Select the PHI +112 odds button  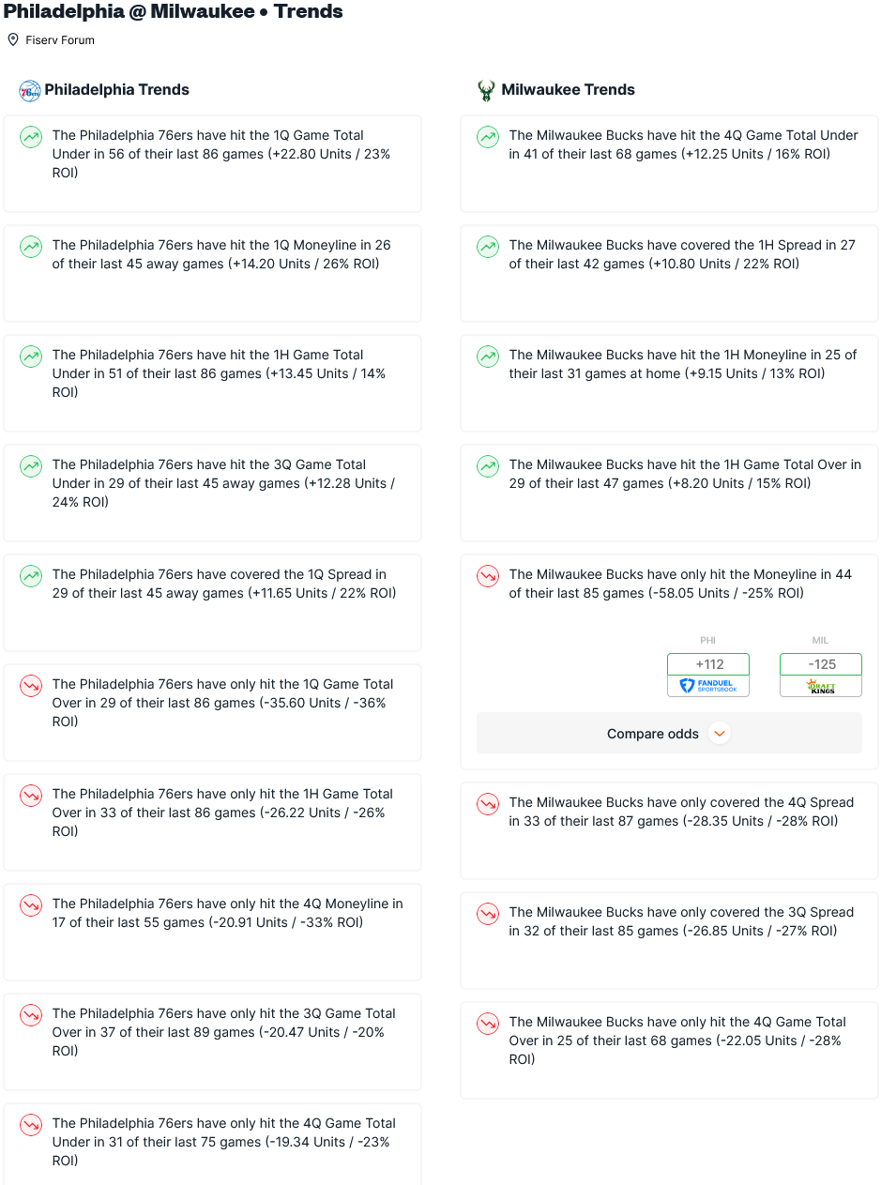coord(708,664)
